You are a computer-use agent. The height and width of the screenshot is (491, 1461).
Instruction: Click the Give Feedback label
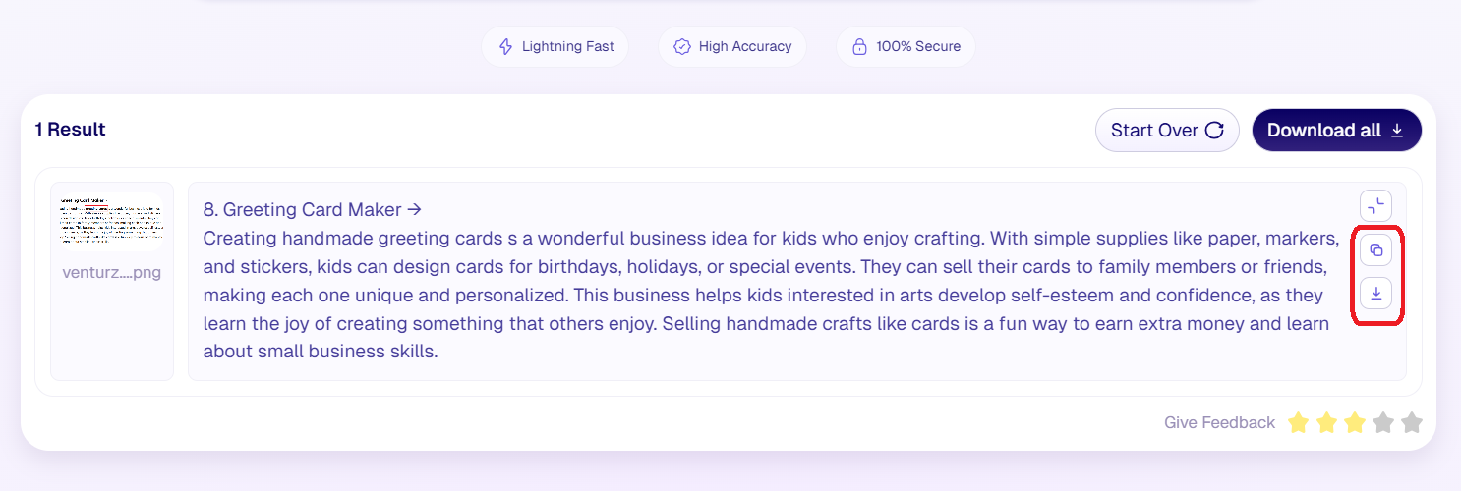pyautogui.click(x=1219, y=422)
